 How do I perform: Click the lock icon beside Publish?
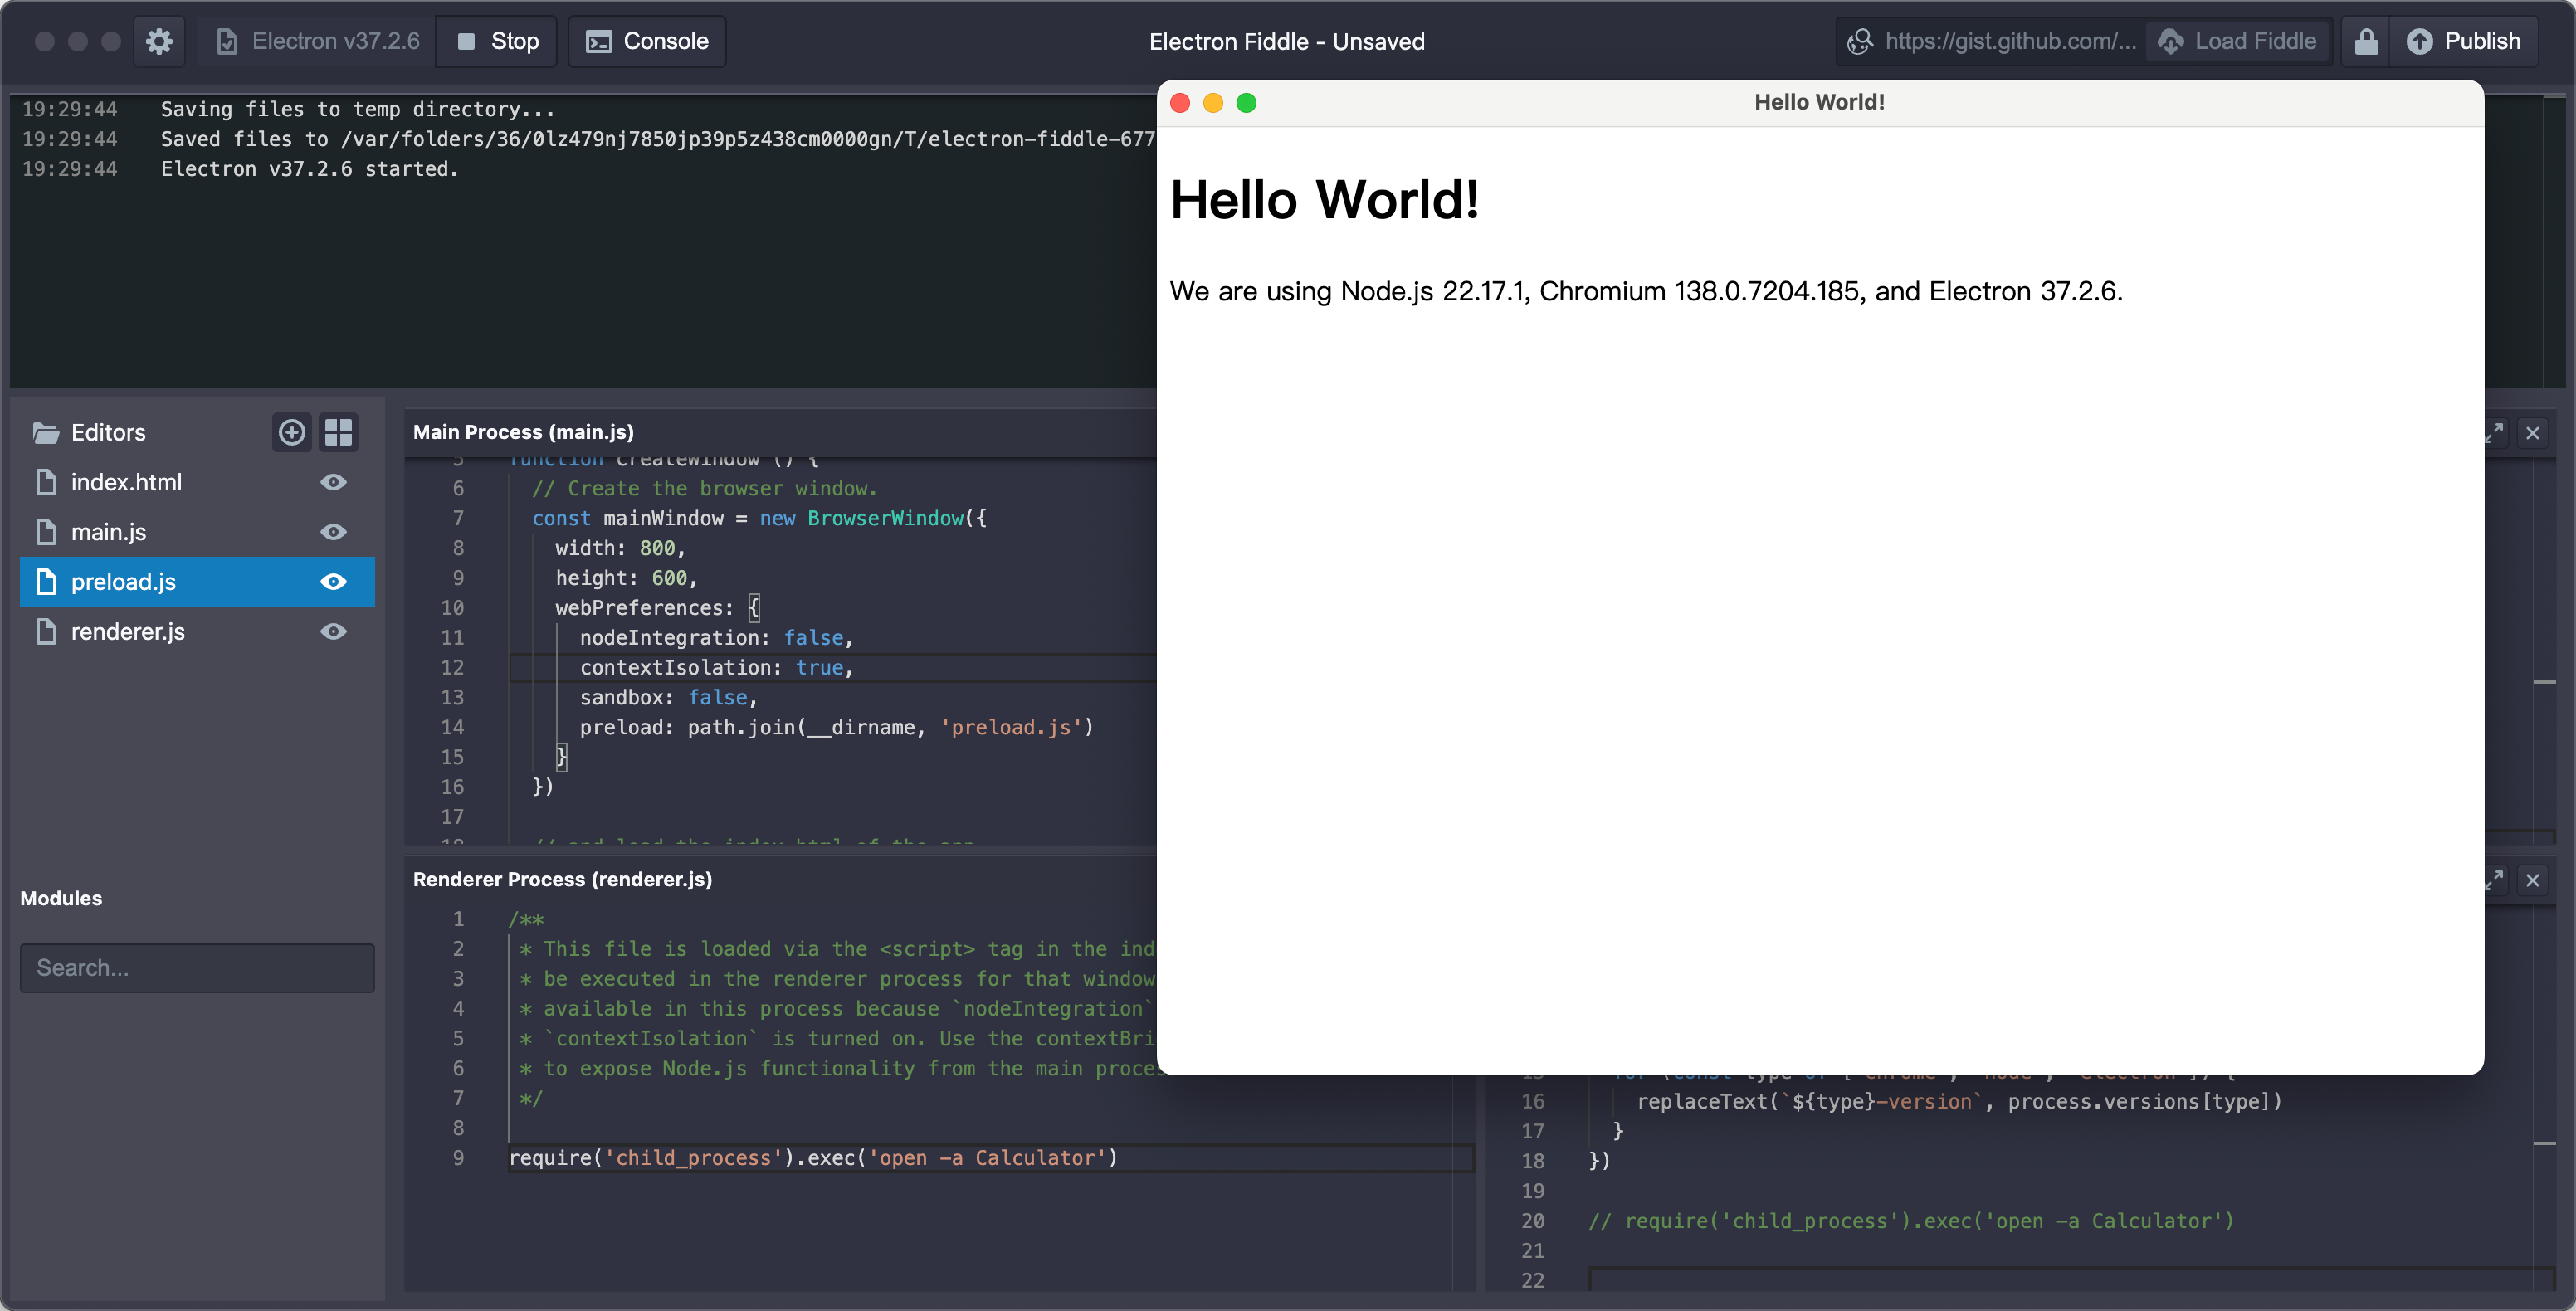pyautogui.click(x=2366, y=41)
